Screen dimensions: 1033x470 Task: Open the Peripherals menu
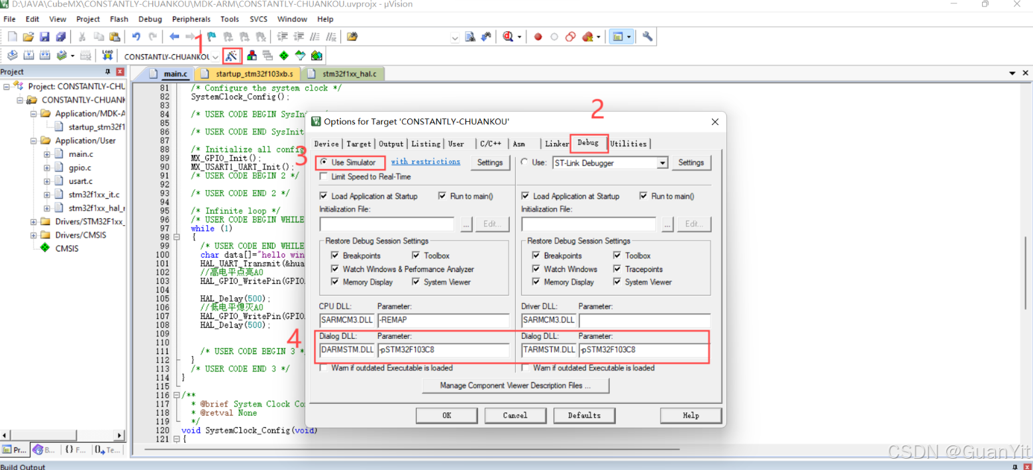pyautogui.click(x=191, y=19)
